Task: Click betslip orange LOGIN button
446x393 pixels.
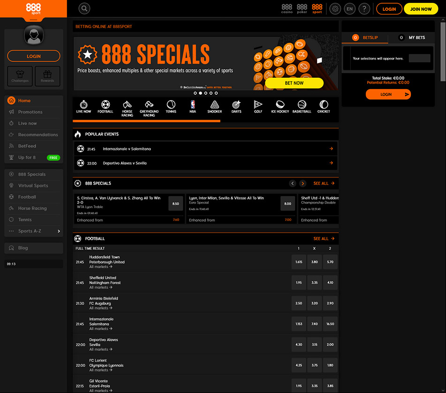Action: click(x=388, y=94)
